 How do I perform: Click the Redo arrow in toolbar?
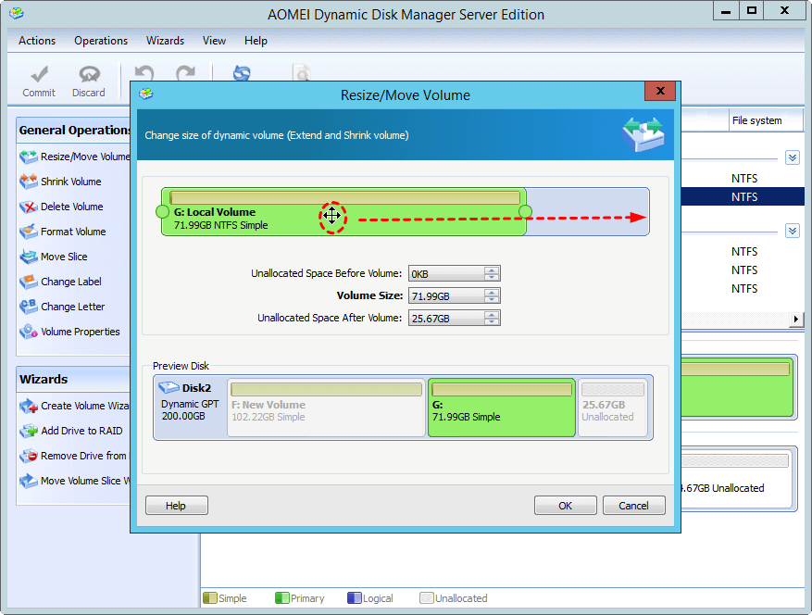click(x=185, y=73)
